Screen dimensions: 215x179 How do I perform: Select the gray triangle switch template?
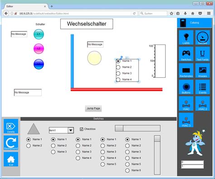point(34,129)
